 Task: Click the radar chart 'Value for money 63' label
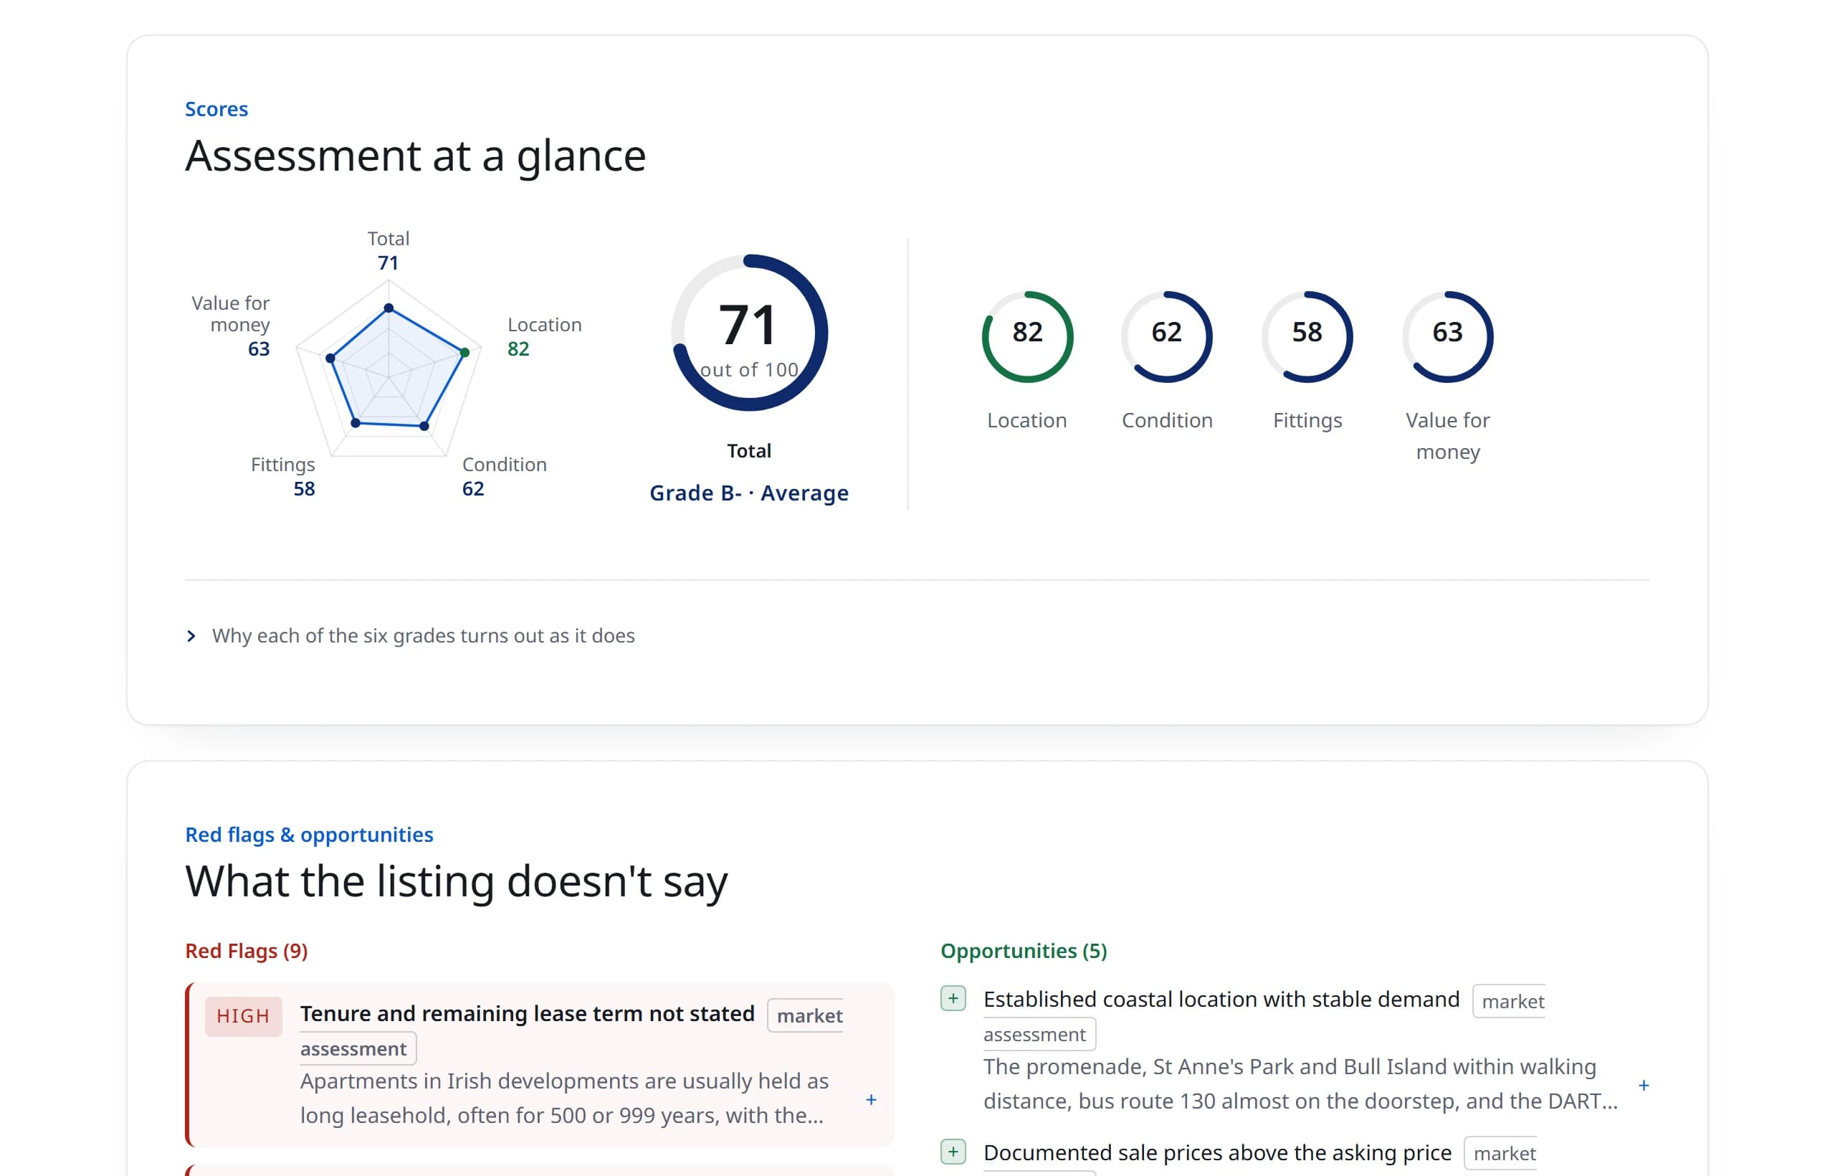pos(231,326)
